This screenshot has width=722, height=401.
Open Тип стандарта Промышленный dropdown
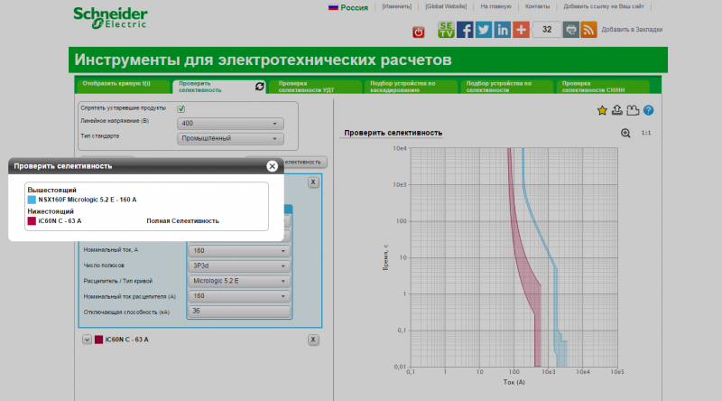230,138
